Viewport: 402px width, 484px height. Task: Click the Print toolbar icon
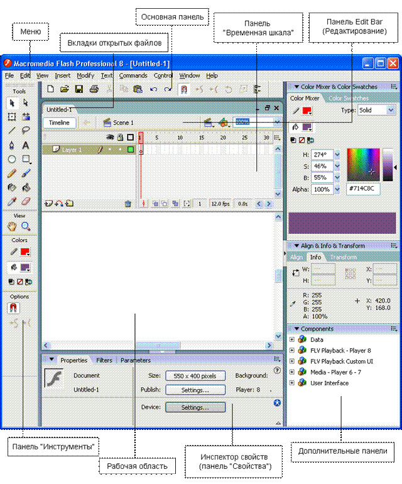click(x=94, y=89)
